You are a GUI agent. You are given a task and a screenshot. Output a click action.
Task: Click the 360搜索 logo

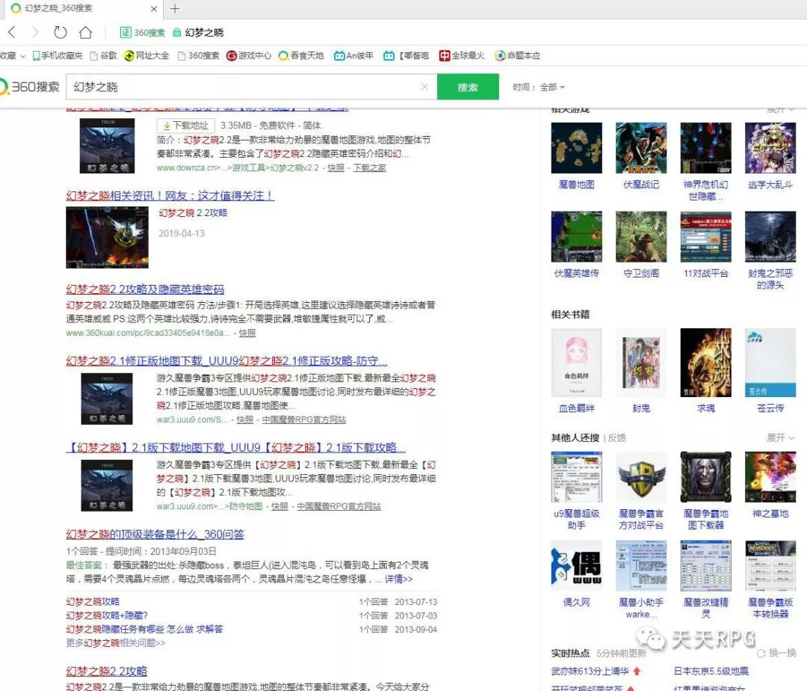[x=30, y=87]
